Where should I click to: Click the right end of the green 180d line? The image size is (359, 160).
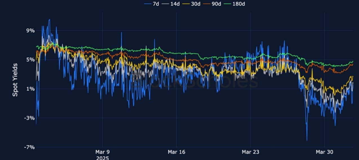pyautogui.click(x=353, y=61)
